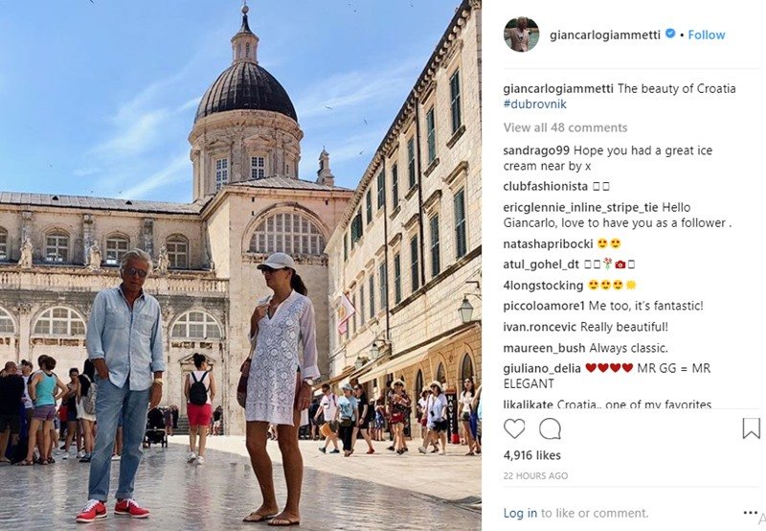Click the blue verified badge icon

pyautogui.click(x=671, y=34)
